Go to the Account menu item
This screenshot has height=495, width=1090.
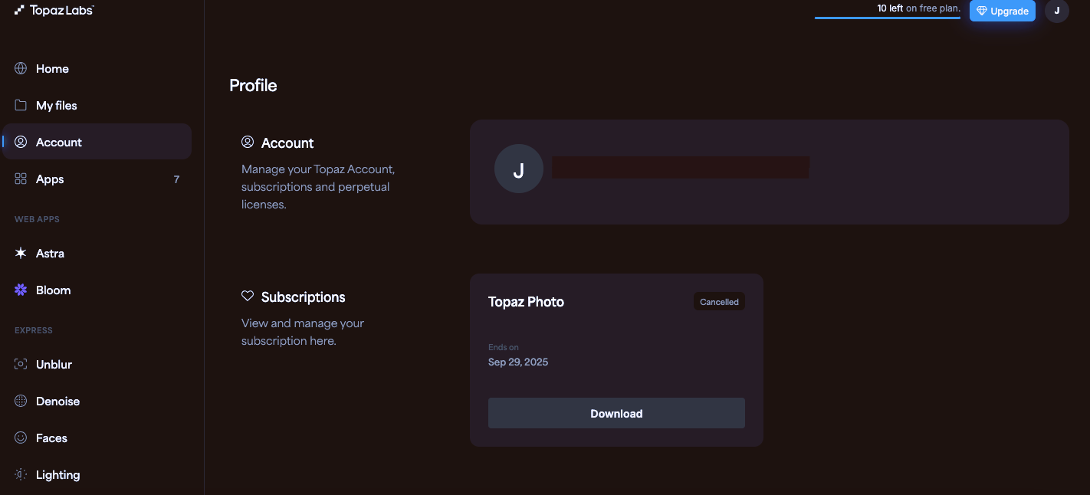[x=97, y=142]
